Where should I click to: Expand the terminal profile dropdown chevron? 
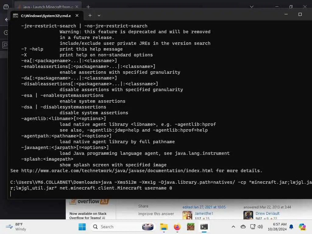(99, 16)
